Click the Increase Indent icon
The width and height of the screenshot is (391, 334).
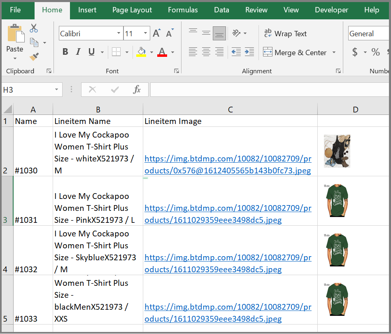click(249, 52)
